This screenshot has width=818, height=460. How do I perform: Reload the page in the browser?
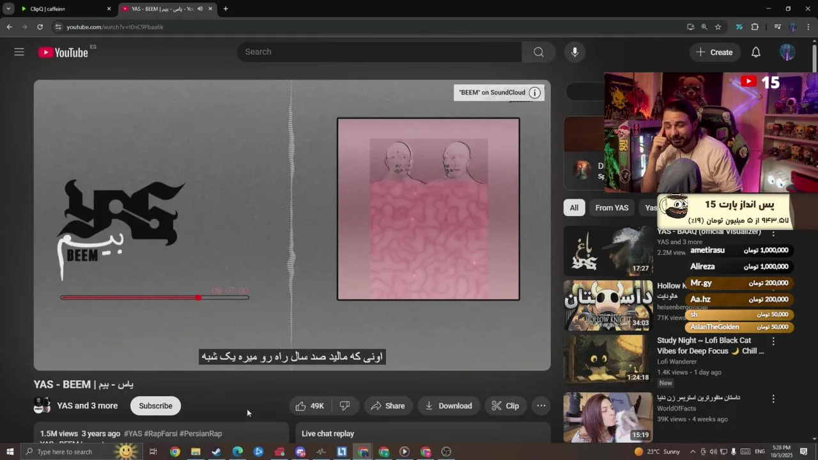(x=40, y=27)
